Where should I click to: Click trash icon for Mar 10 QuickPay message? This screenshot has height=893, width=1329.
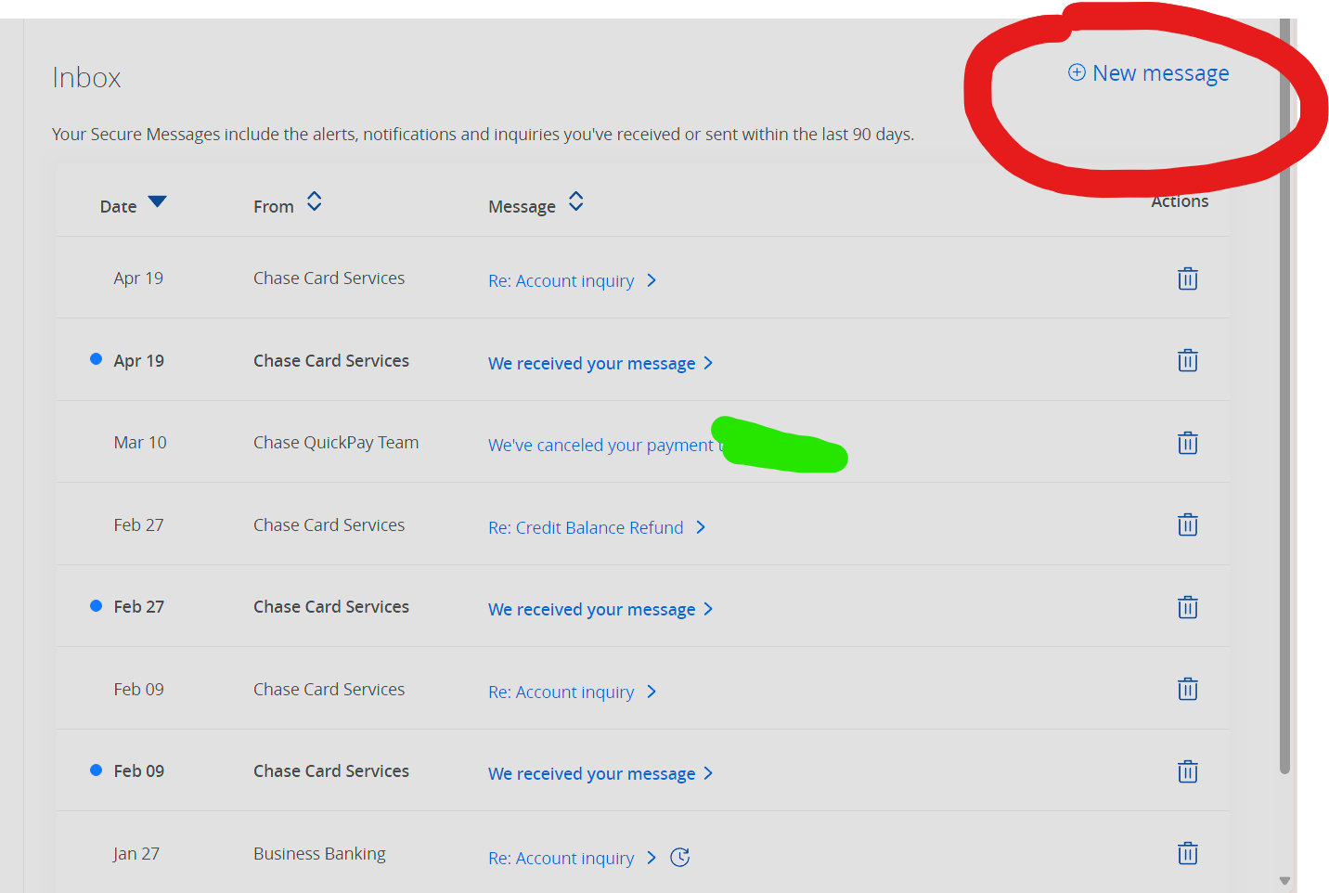click(1187, 443)
